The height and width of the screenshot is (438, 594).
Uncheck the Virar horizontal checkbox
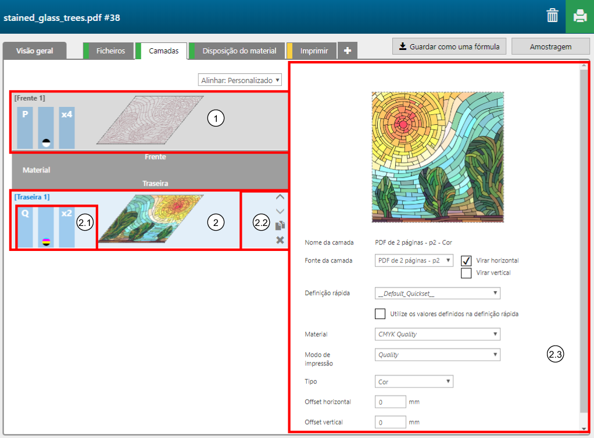(466, 260)
